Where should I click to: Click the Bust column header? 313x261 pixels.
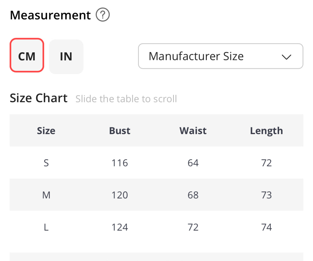pyautogui.click(x=120, y=131)
